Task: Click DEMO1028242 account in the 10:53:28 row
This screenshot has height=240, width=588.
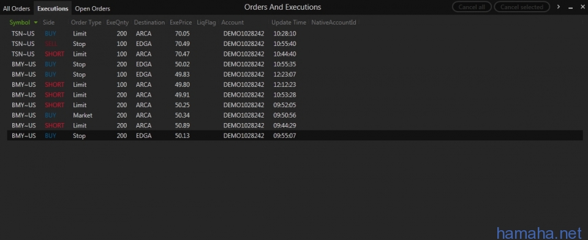Action: pyautogui.click(x=244, y=95)
